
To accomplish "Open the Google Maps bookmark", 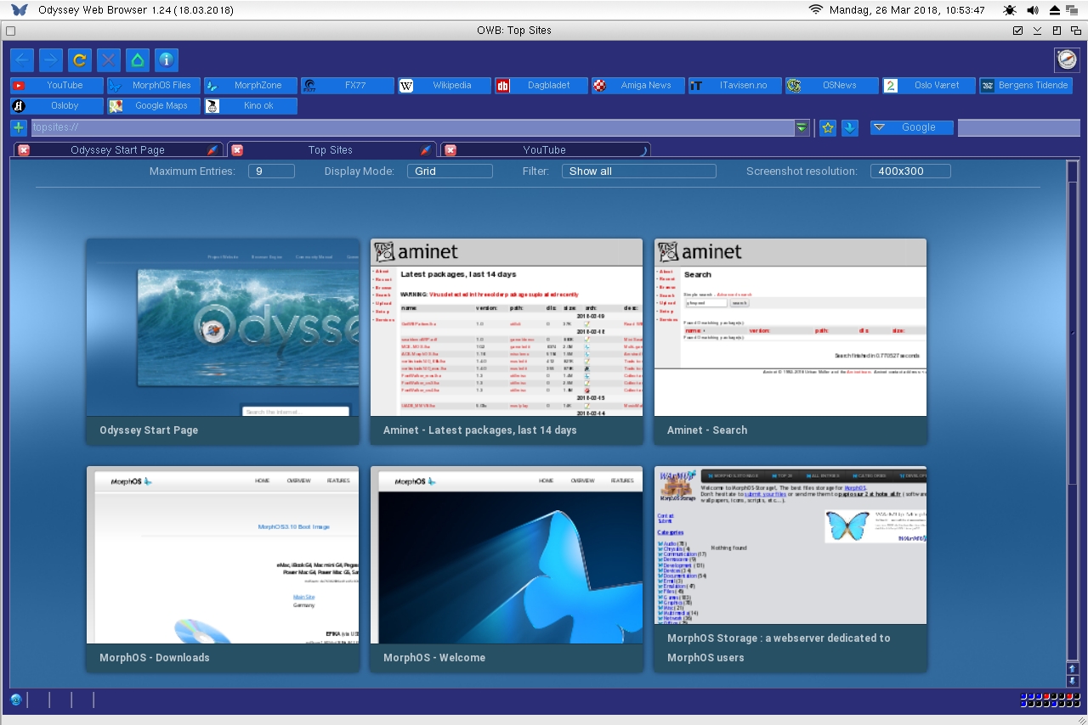I will 154,106.
